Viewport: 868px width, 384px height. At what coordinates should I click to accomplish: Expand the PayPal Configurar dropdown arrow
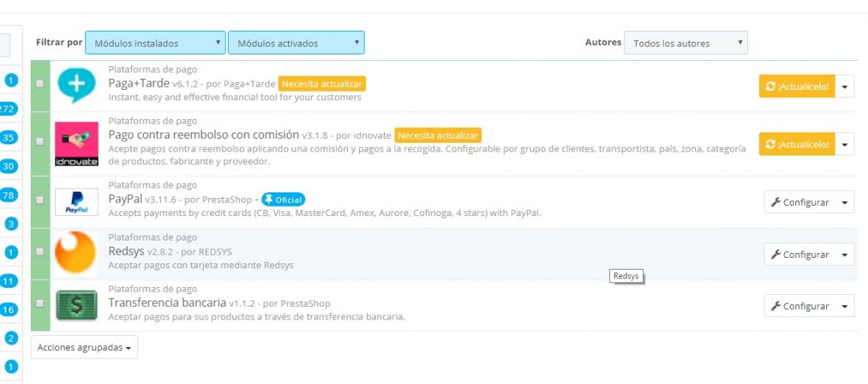[845, 203]
